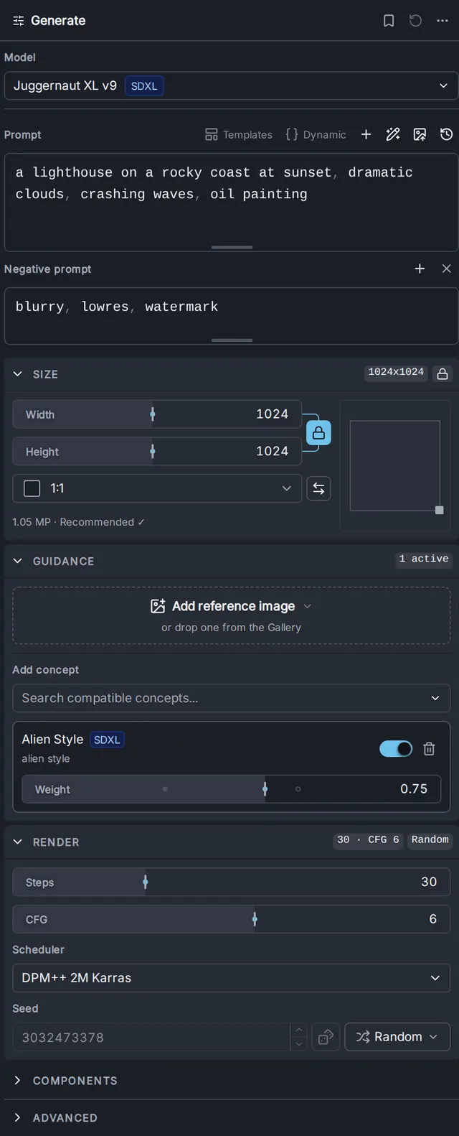Adjust the Steps slider

tap(231, 882)
